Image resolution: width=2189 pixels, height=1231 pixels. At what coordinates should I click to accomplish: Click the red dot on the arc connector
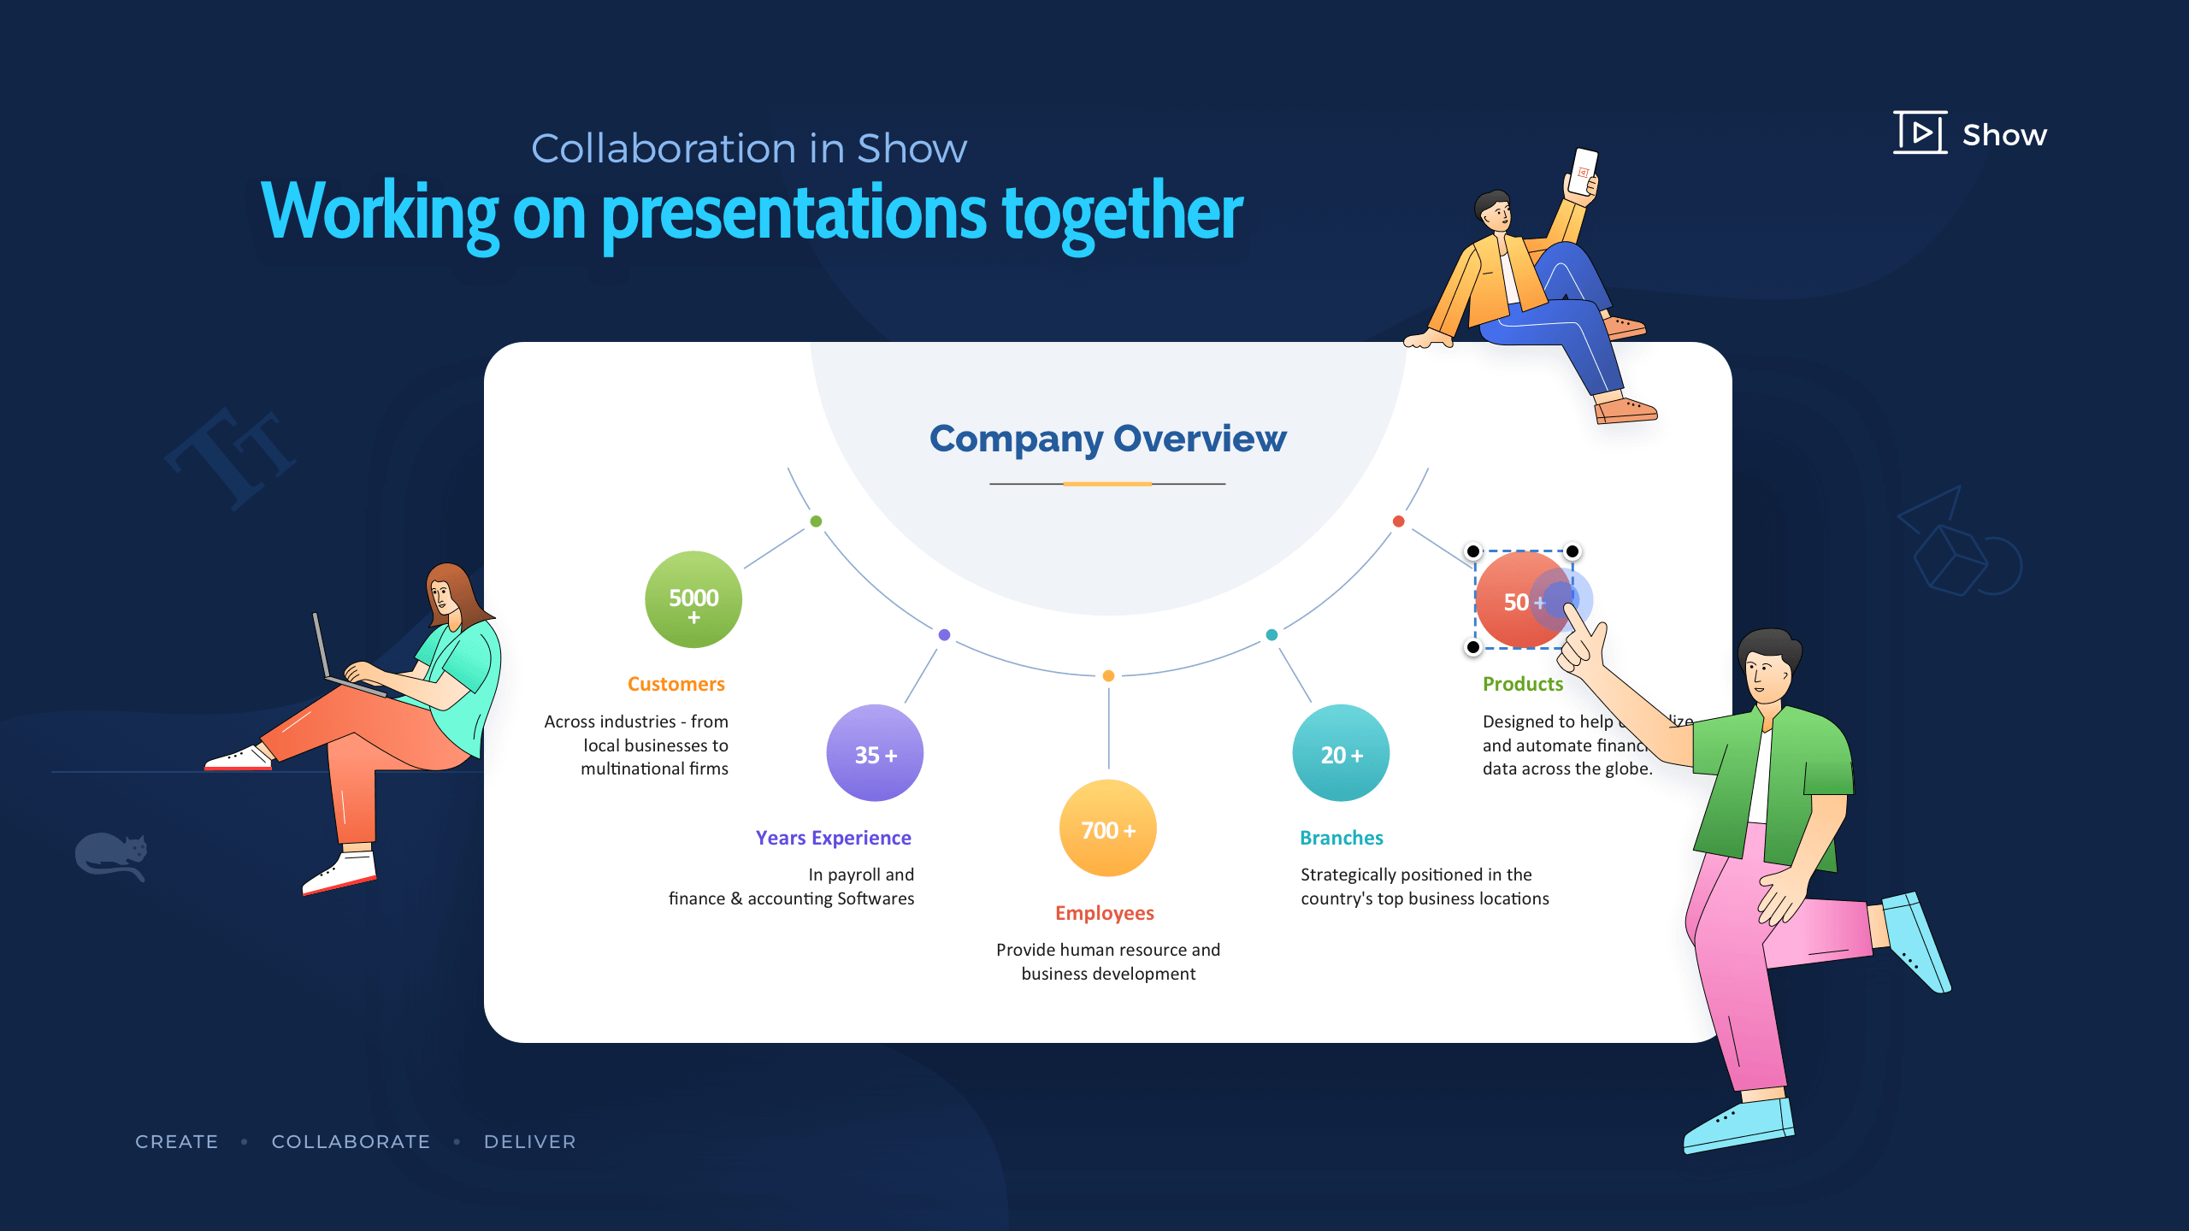click(x=1398, y=521)
